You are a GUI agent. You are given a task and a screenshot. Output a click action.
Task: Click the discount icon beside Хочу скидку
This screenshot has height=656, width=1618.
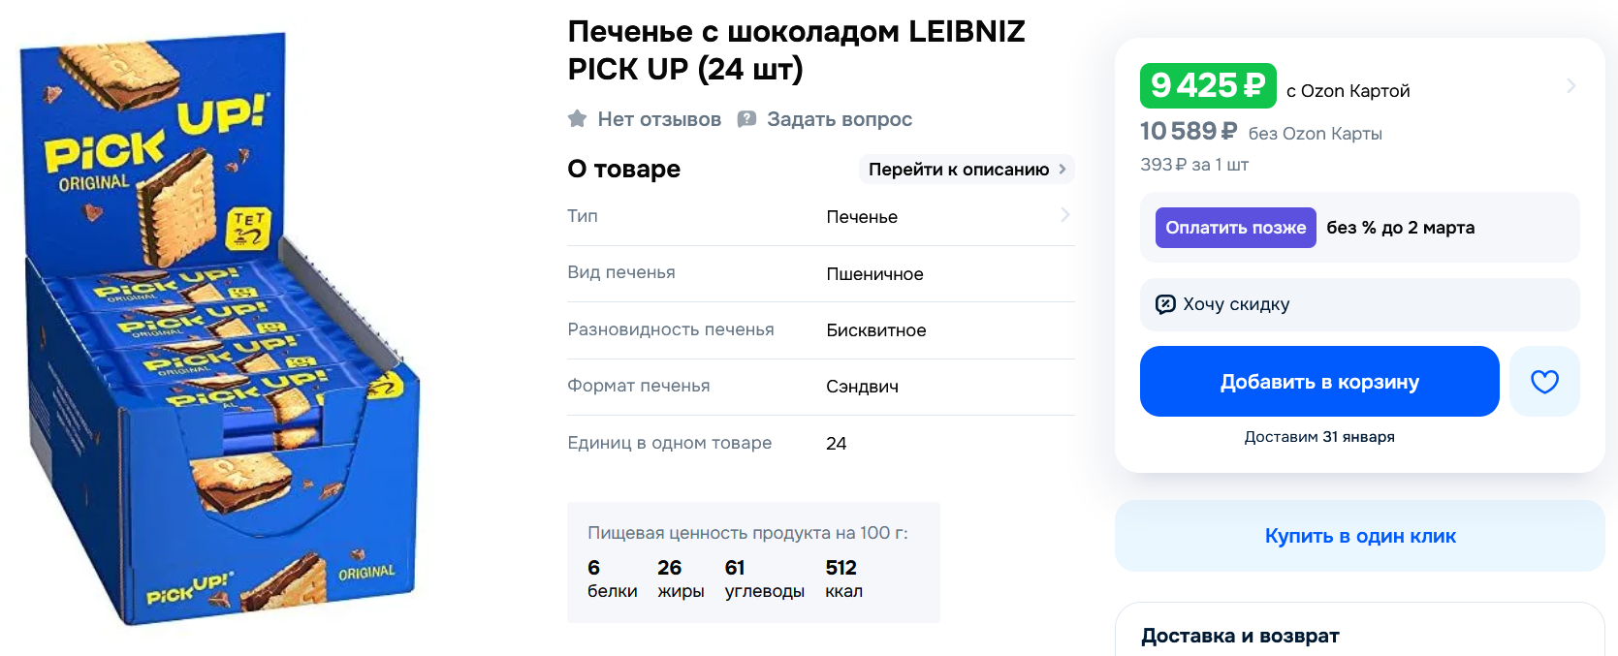(x=1165, y=304)
